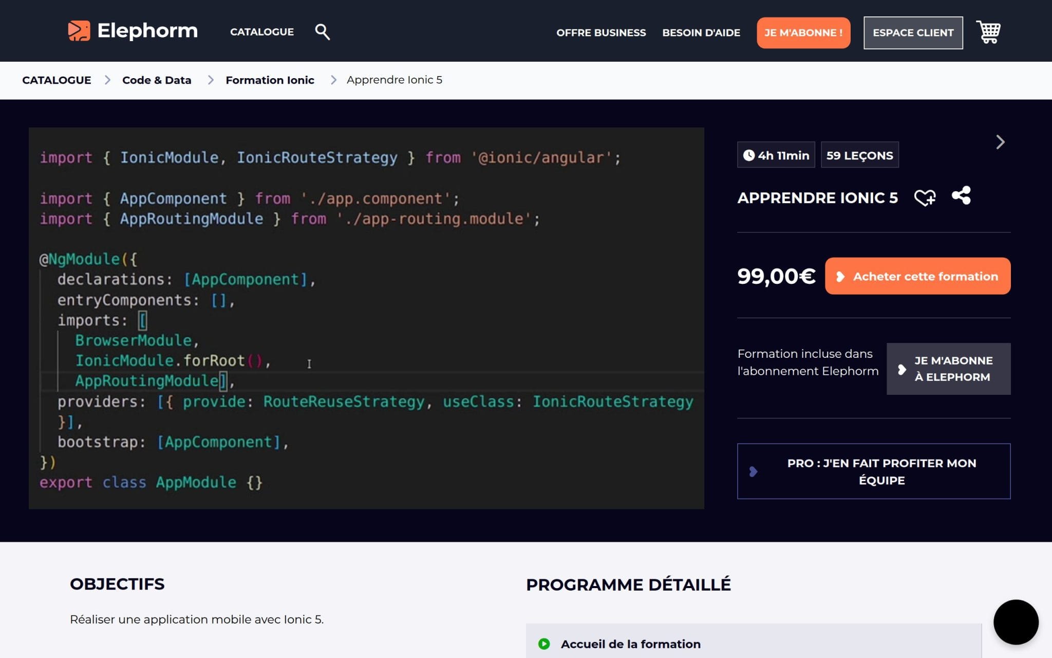1052x658 pixels.
Task: Add course to favorites heart icon
Action: (925, 197)
